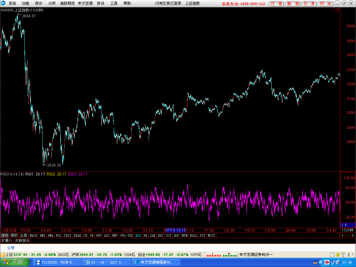Image resolution: width=356 pixels, height=267 pixels.
Task: Click the 0 reset button beside indicator tabs
Action: (353, 235)
